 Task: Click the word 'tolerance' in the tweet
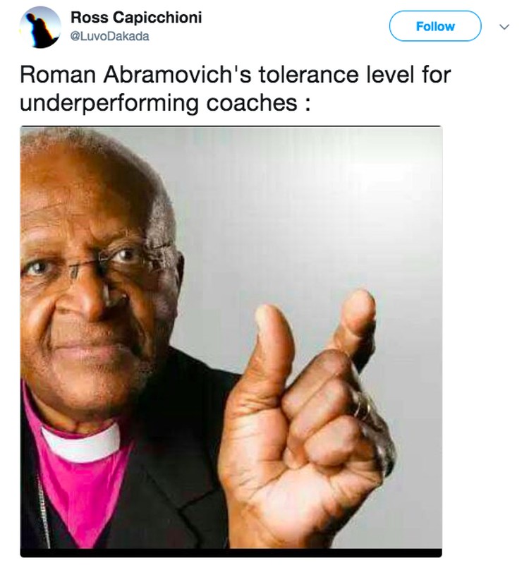point(308,75)
